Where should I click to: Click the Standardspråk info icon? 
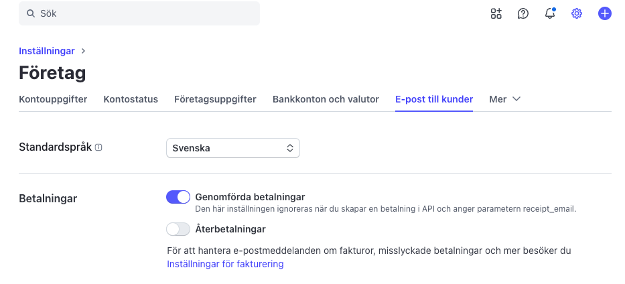[x=99, y=147]
